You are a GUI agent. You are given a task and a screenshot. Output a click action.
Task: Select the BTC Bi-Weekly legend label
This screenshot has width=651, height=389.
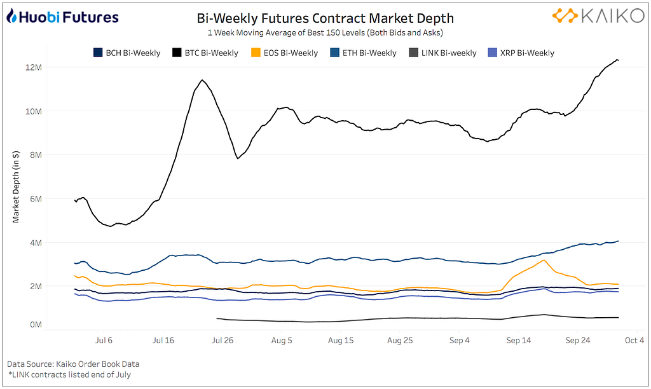pos(210,53)
